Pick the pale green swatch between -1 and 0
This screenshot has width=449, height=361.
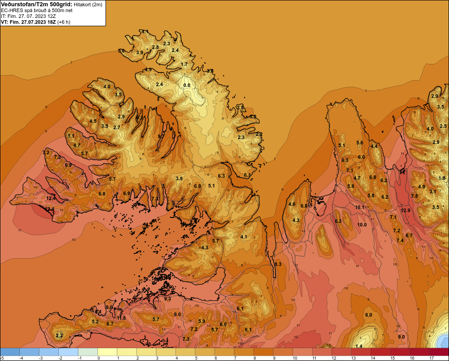pos(88,352)
